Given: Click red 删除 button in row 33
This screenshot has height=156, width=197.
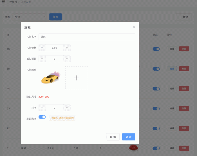Looking at the screenshot, I should 184,108.
